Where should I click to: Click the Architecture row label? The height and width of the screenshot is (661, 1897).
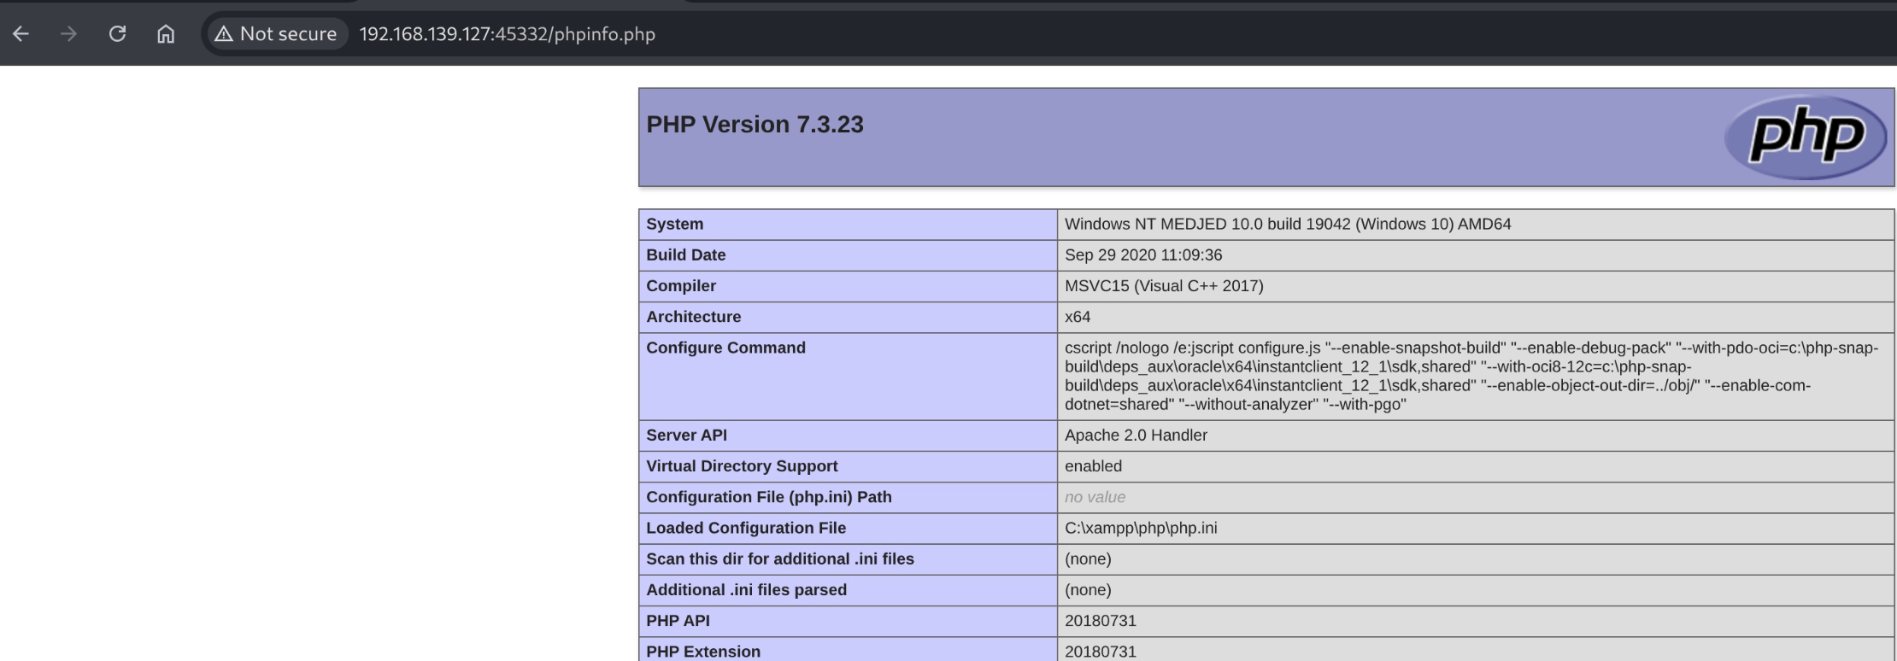pyautogui.click(x=693, y=317)
